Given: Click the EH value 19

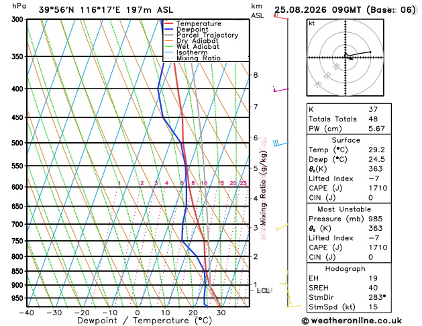Looking at the screenshot, I should click(373, 278).
